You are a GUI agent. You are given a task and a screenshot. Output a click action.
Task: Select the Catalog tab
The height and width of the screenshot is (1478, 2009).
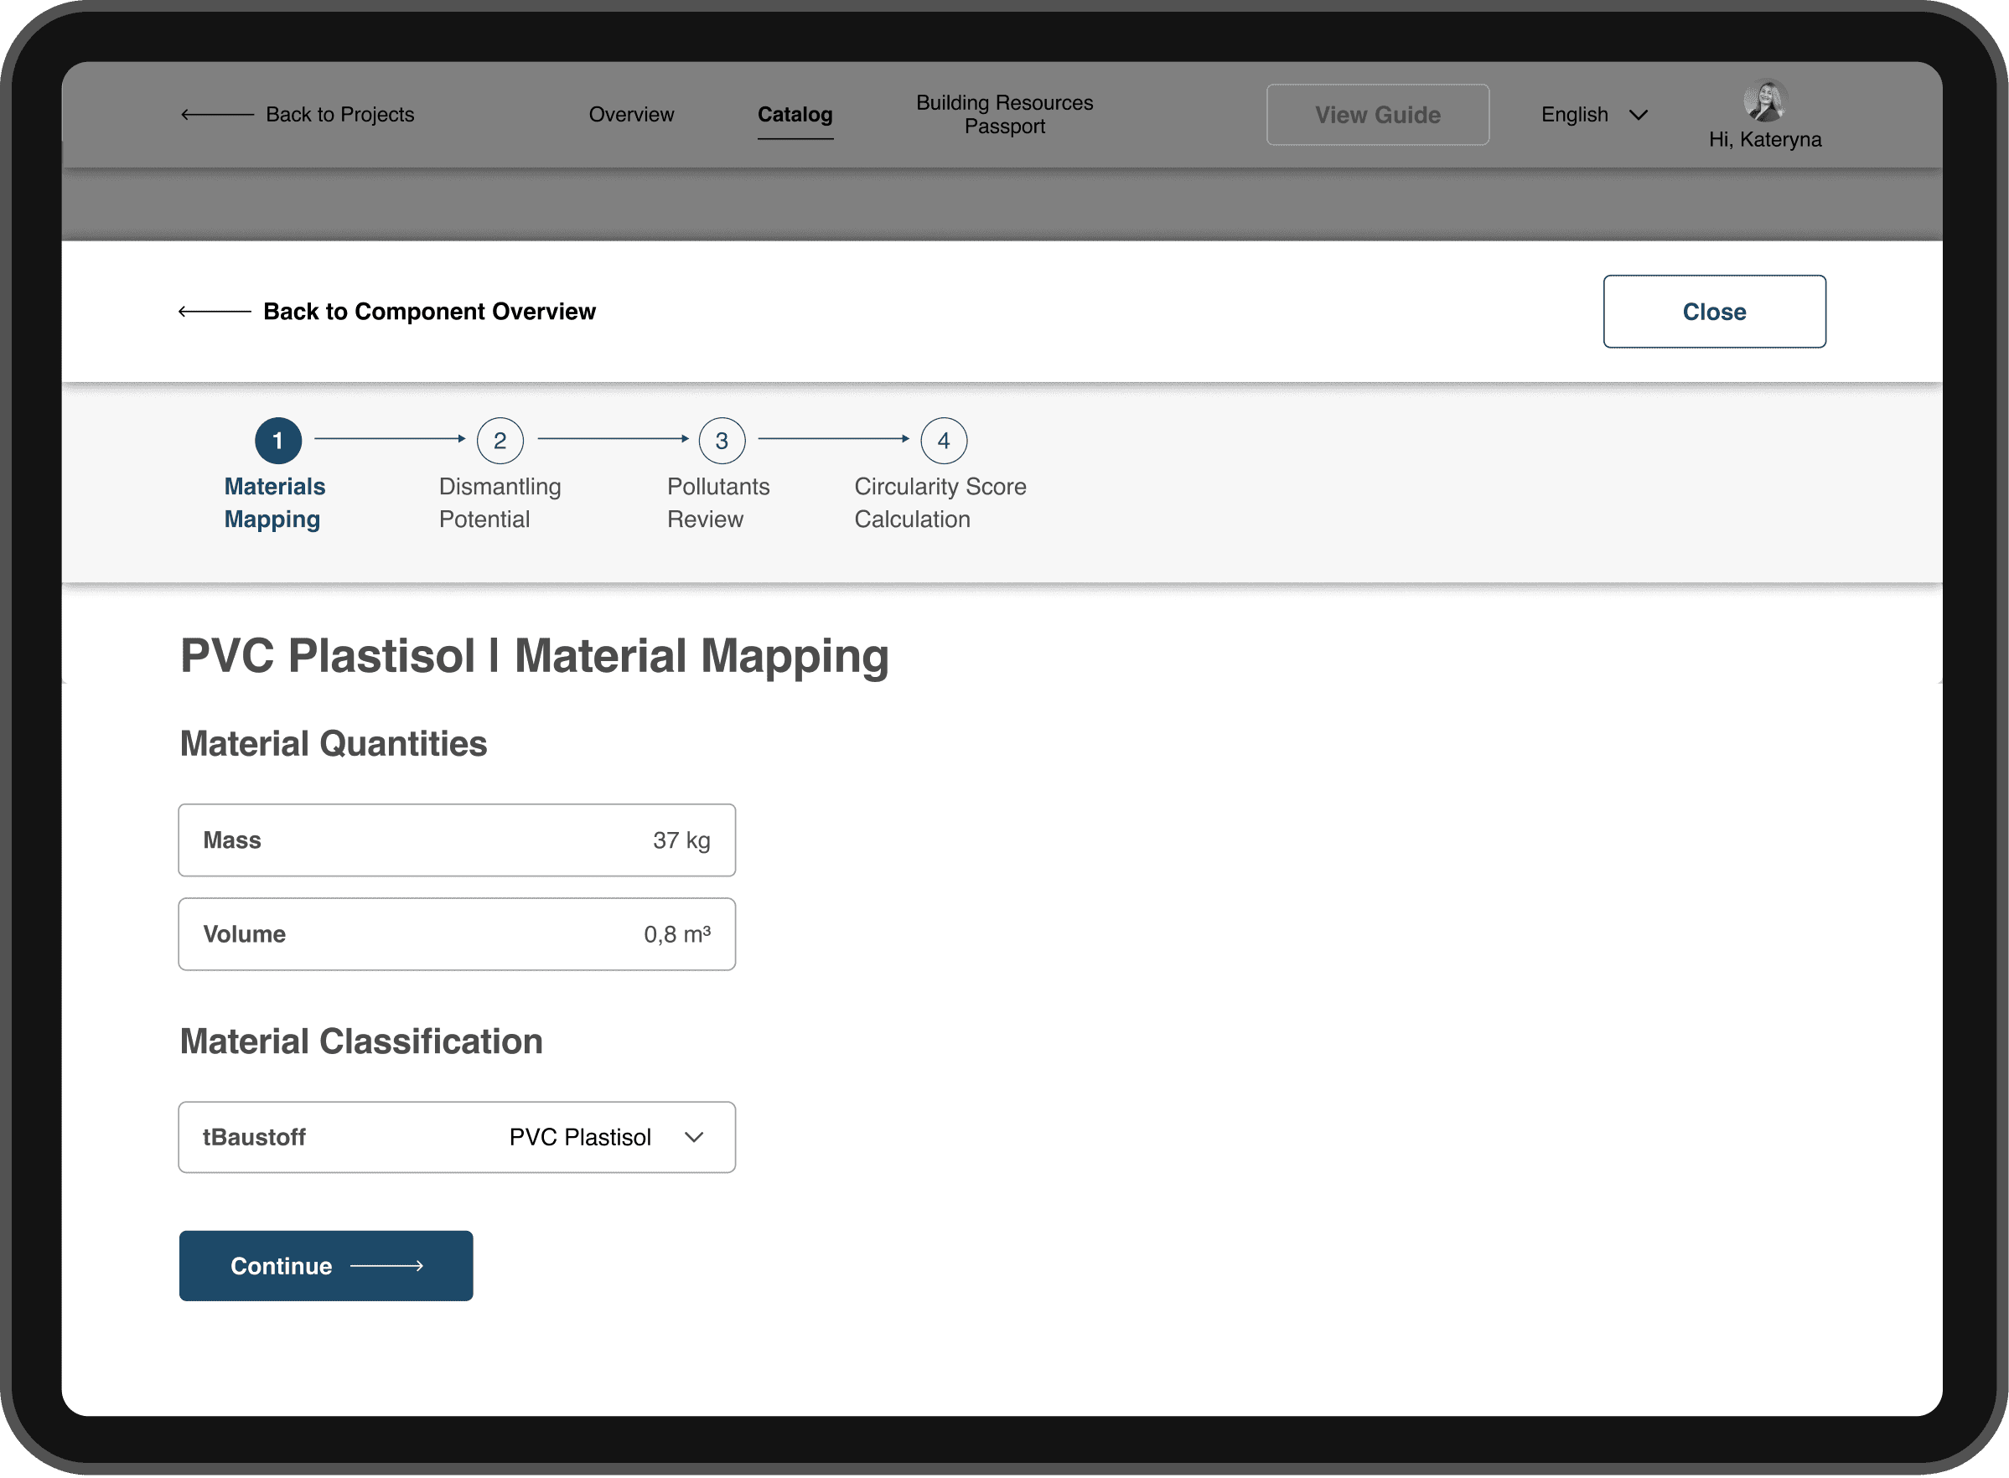pos(795,115)
